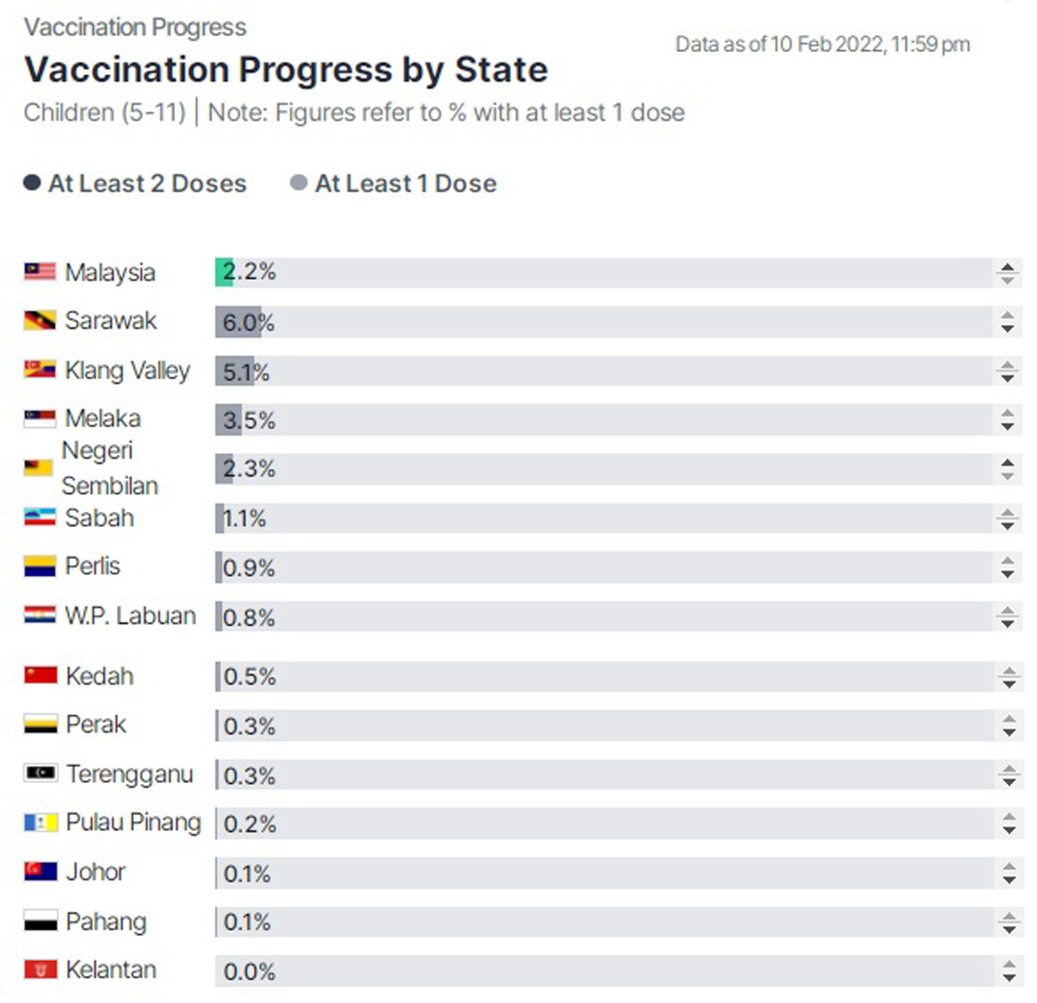The image size is (1037, 1003).
Task: Click the Kedah flag icon
Action: (40, 676)
